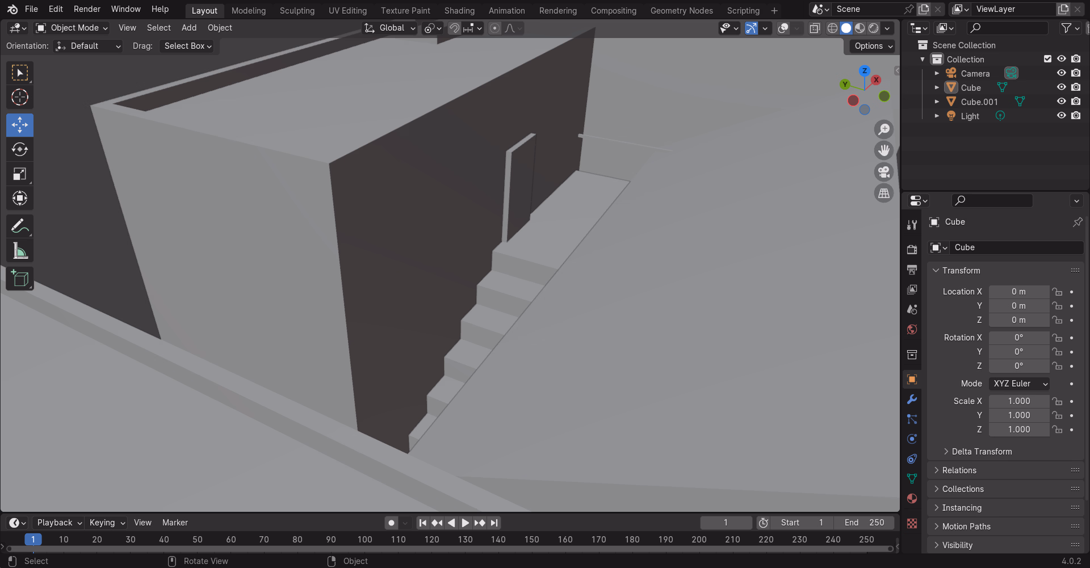Select the Scale tool in toolbar
The image size is (1090, 568).
point(20,174)
